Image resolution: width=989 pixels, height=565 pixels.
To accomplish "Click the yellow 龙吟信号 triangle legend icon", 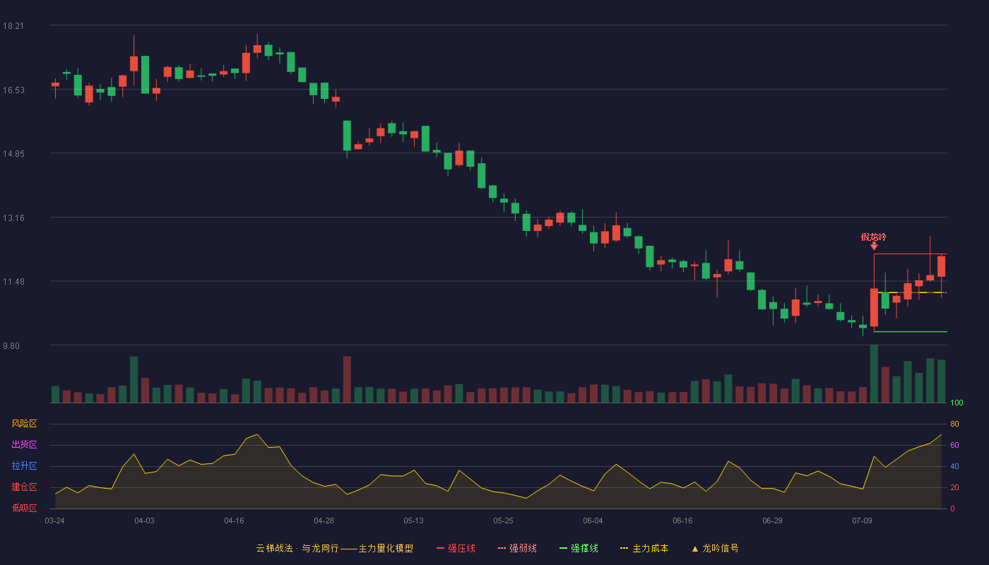I will click(694, 549).
